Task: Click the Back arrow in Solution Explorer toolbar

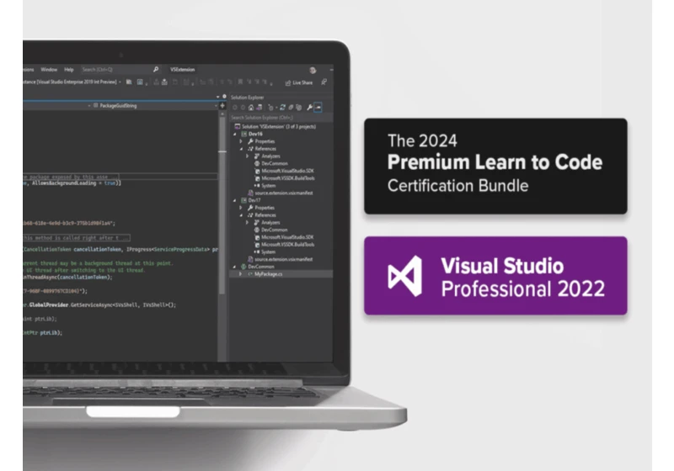Action: (x=235, y=108)
